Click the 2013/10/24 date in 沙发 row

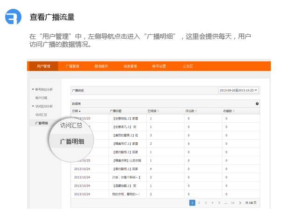[82, 177]
